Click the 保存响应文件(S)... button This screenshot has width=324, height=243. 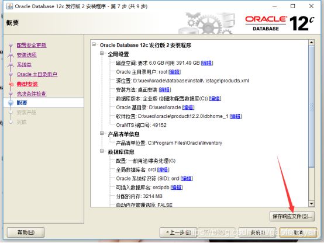pyautogui.click(x=292, y=216)
